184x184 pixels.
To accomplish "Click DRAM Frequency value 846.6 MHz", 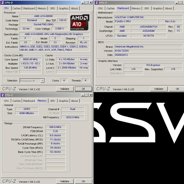I will (56, 127).
